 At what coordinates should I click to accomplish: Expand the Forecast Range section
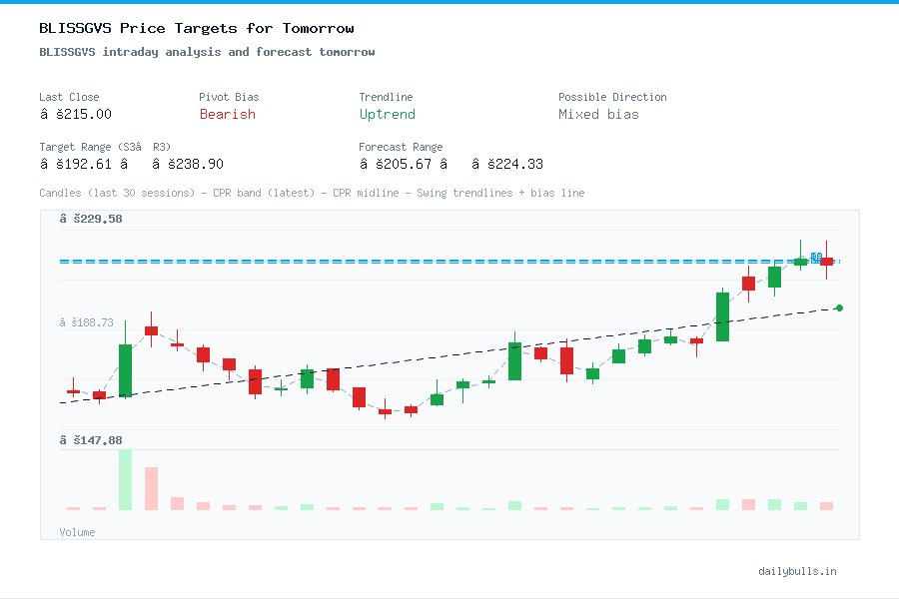401,155
